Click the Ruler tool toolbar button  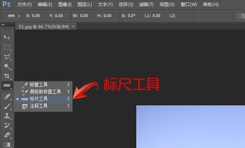7,86
